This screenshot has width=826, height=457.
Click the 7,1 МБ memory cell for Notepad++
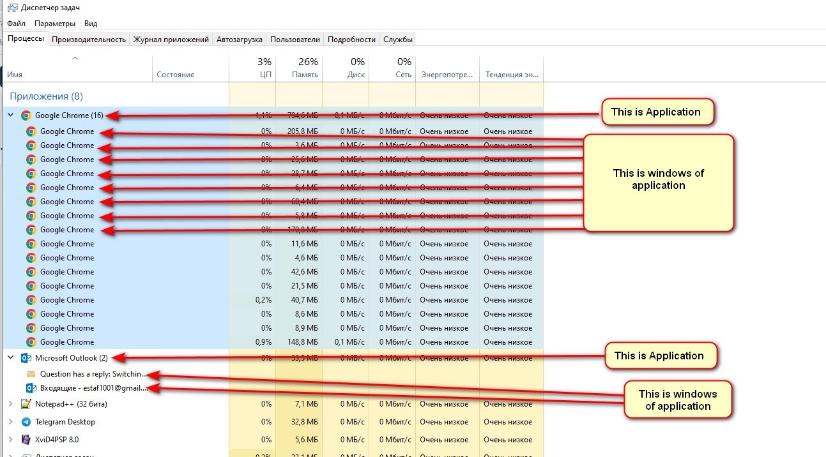299,404
